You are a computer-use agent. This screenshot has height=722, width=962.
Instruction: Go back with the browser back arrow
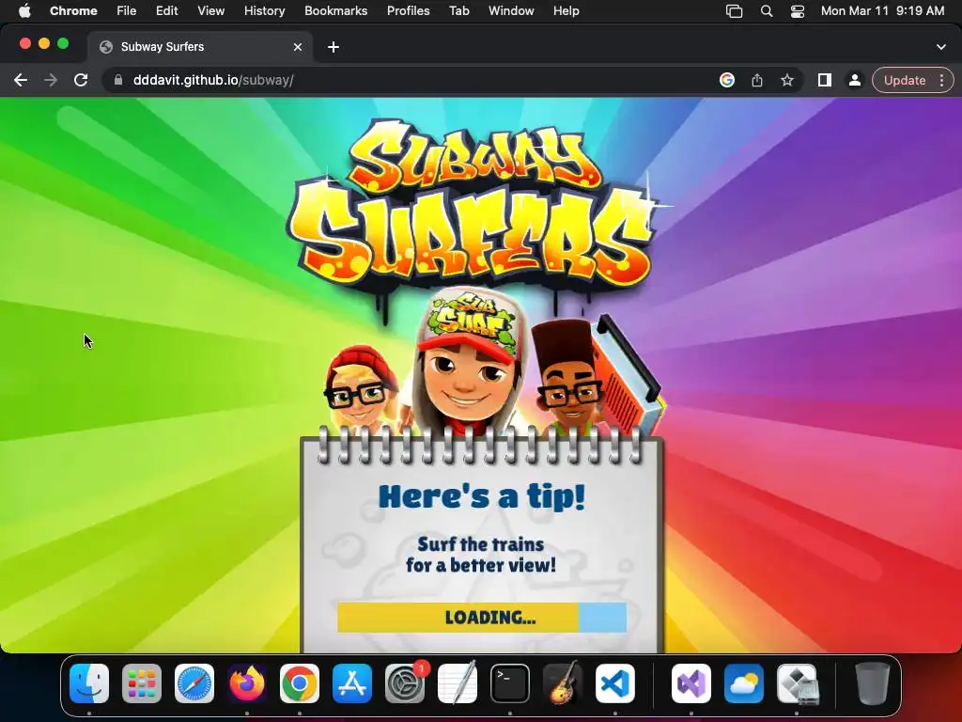pos(21,81)
